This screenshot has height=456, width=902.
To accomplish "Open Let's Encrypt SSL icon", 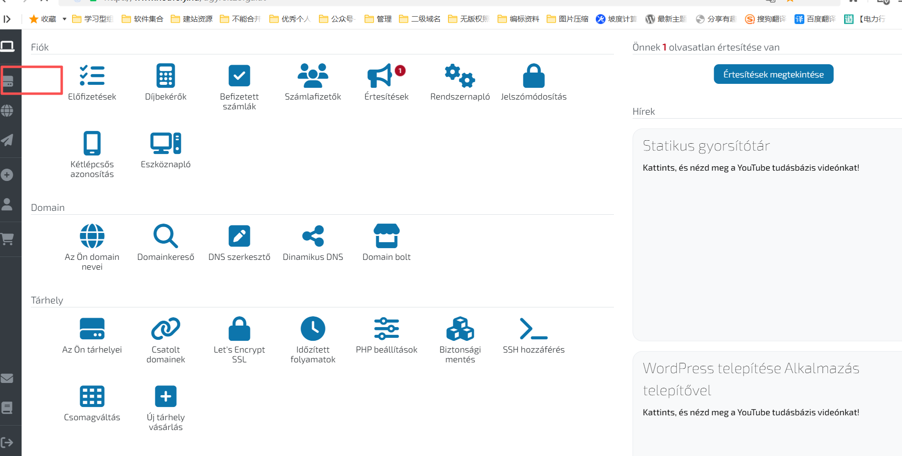I will [239, 329].
